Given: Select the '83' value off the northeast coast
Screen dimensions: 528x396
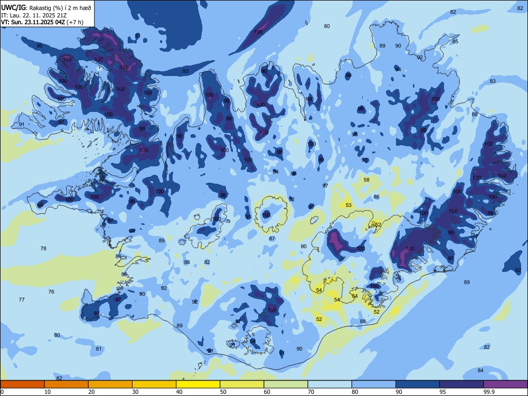Looking at the screenshot, I should [493, 81].
